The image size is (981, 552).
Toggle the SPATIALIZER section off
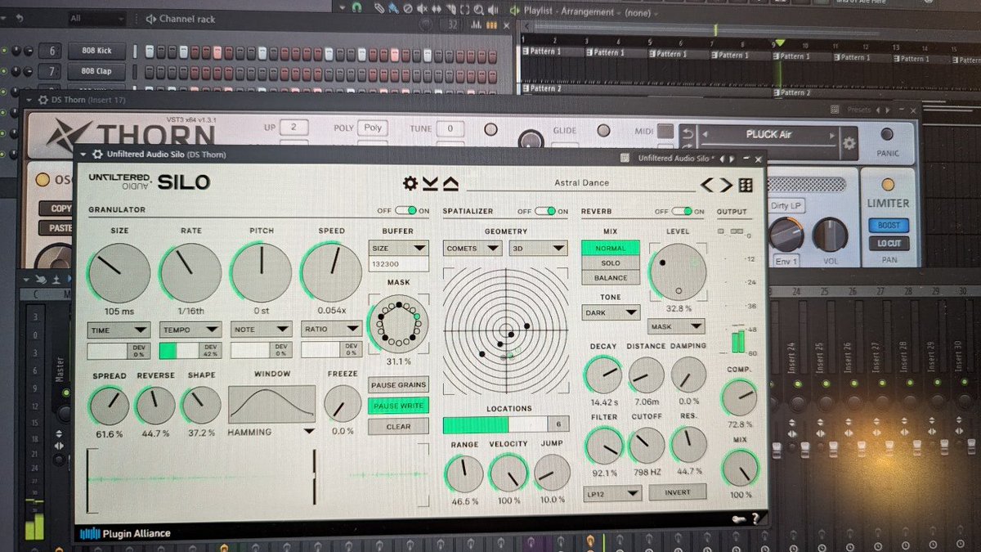(x=544, y=211)
